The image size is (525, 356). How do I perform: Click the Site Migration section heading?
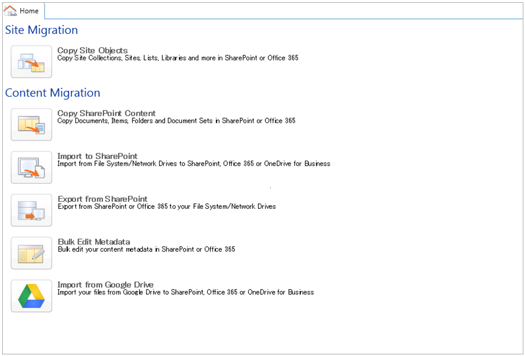pos(42,30)
